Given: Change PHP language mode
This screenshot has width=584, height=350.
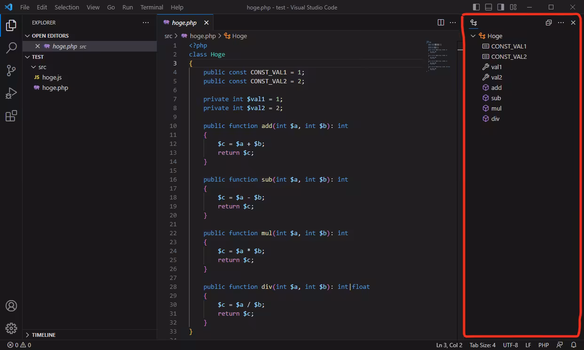Looking at the screenshot, I should [544, 345].
